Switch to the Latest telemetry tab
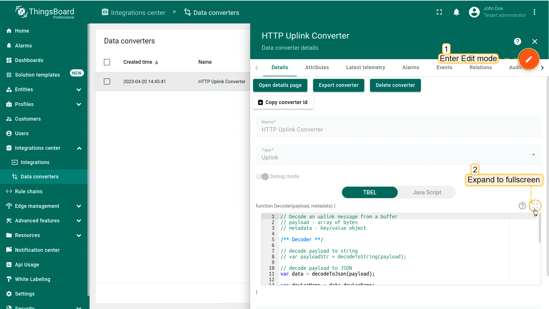The image size is (549, 309). coord(365,67)
